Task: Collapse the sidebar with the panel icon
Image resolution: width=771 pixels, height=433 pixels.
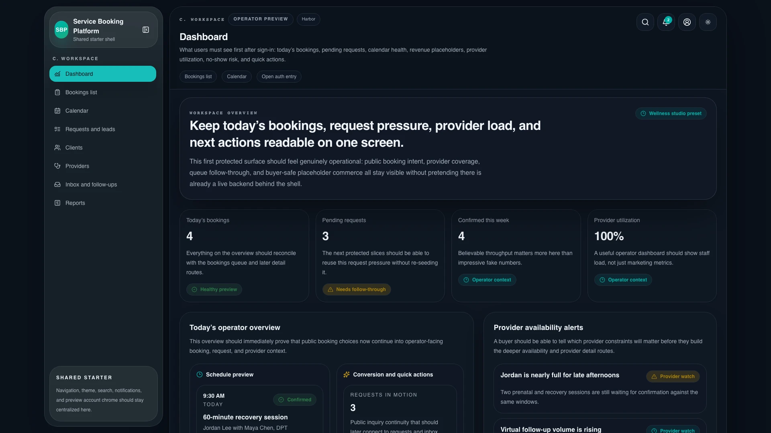Action: click(x=146, y=30)
